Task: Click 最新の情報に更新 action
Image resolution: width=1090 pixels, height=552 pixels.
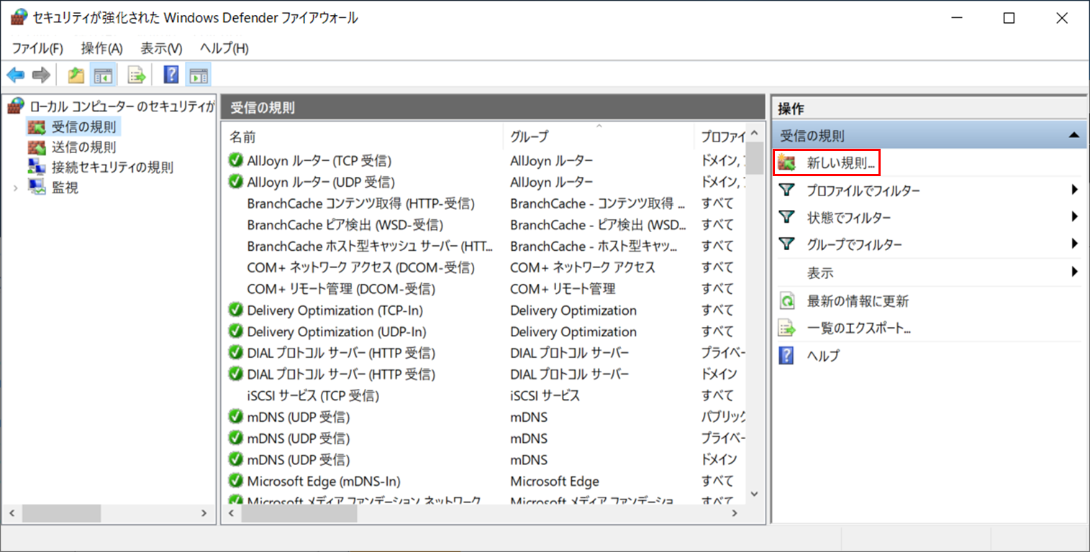Action: [858, 301]
